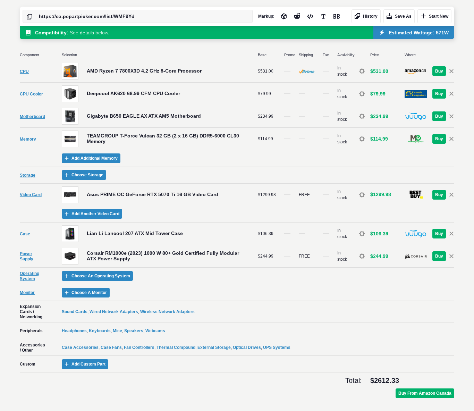Open the gear settings for Deepcool AK620 cooler
Screen dimensions: 474x411
click(362, 94)
